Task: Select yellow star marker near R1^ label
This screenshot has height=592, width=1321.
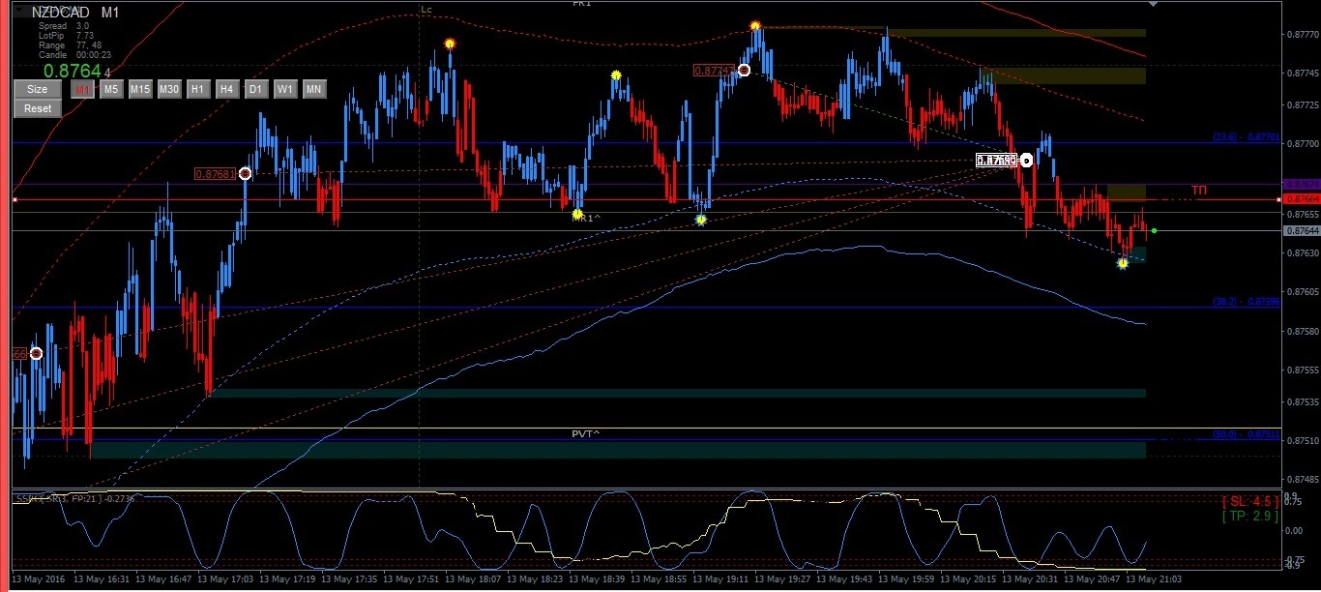Action: click(577, 214)
